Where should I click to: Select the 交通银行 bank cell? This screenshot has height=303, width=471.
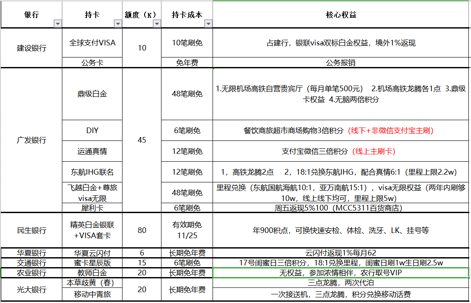pos(32,263)
